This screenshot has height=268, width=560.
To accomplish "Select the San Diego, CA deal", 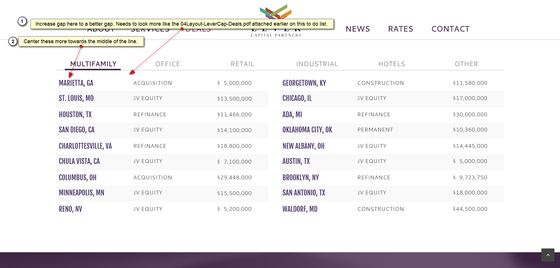I will click(77, 130).
